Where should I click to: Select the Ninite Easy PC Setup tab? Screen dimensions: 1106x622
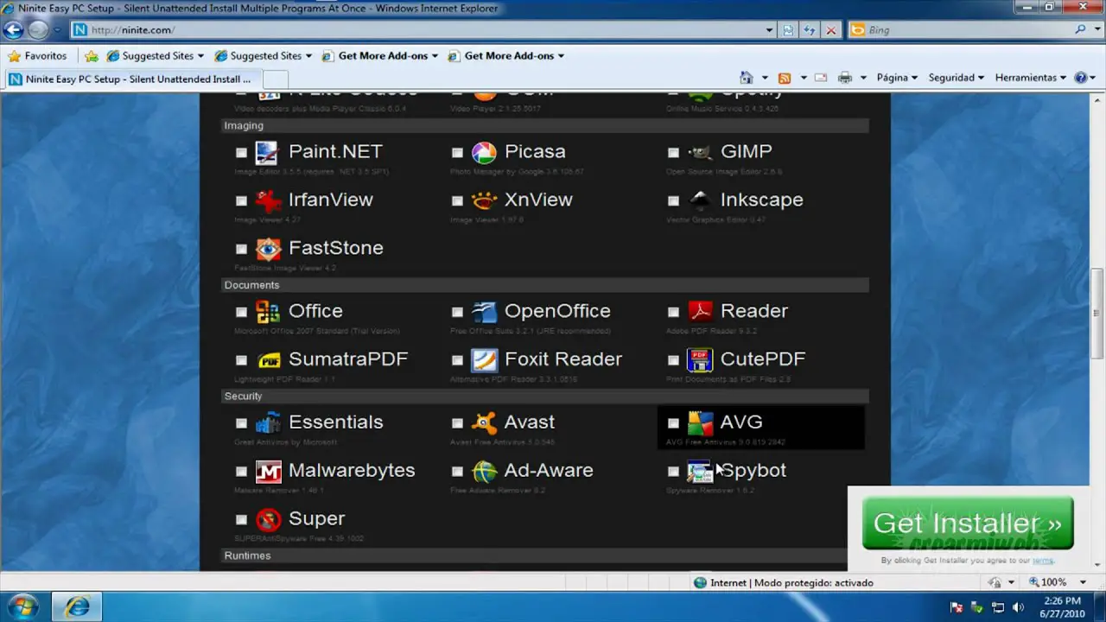(x=133, y=79)
